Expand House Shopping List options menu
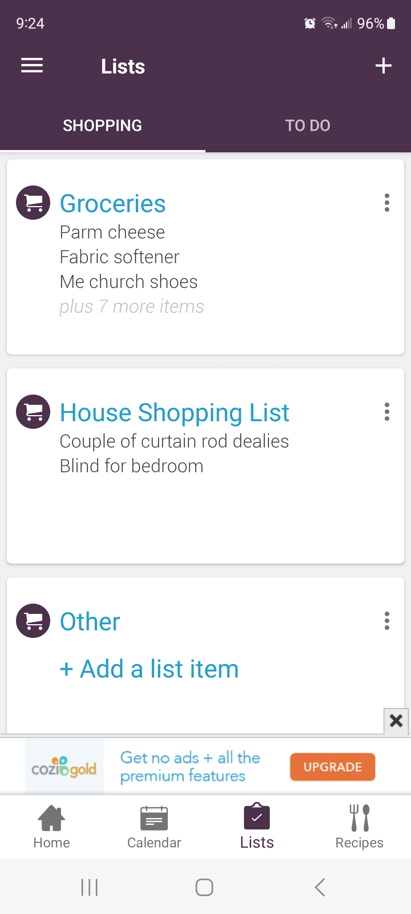The image size is (411, 914). tap(387, 412)
